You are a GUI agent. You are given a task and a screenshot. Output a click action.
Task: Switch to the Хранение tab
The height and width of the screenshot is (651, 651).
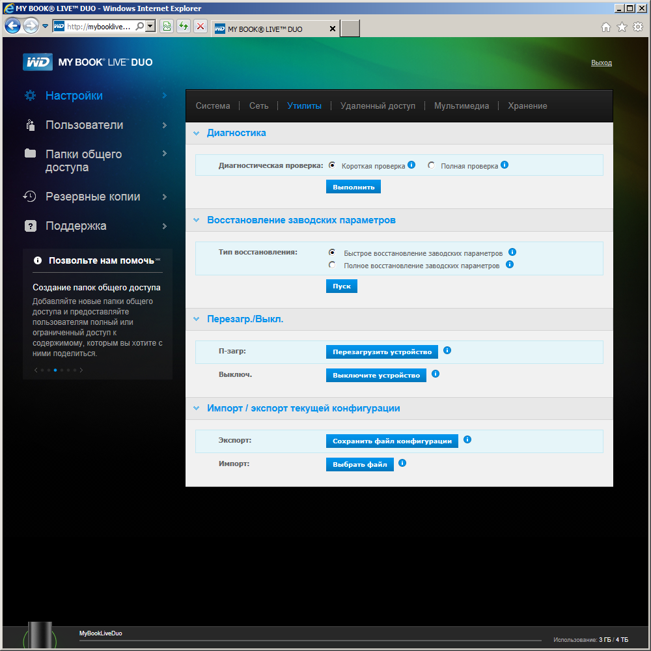click(x=527, y=106)
